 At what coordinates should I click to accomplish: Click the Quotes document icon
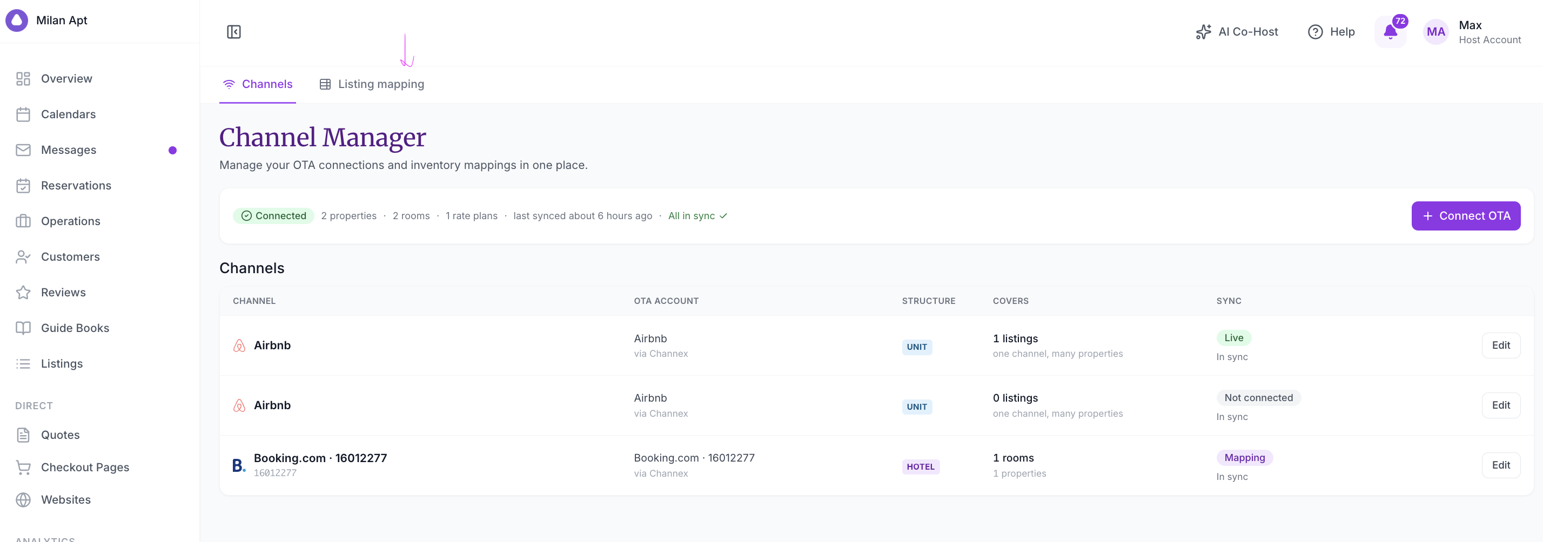click(23, 435)
